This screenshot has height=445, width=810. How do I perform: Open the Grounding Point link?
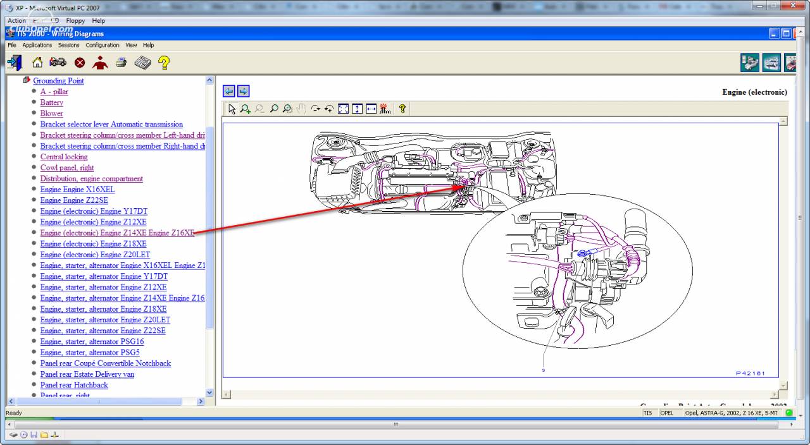(x=58, y=81)
